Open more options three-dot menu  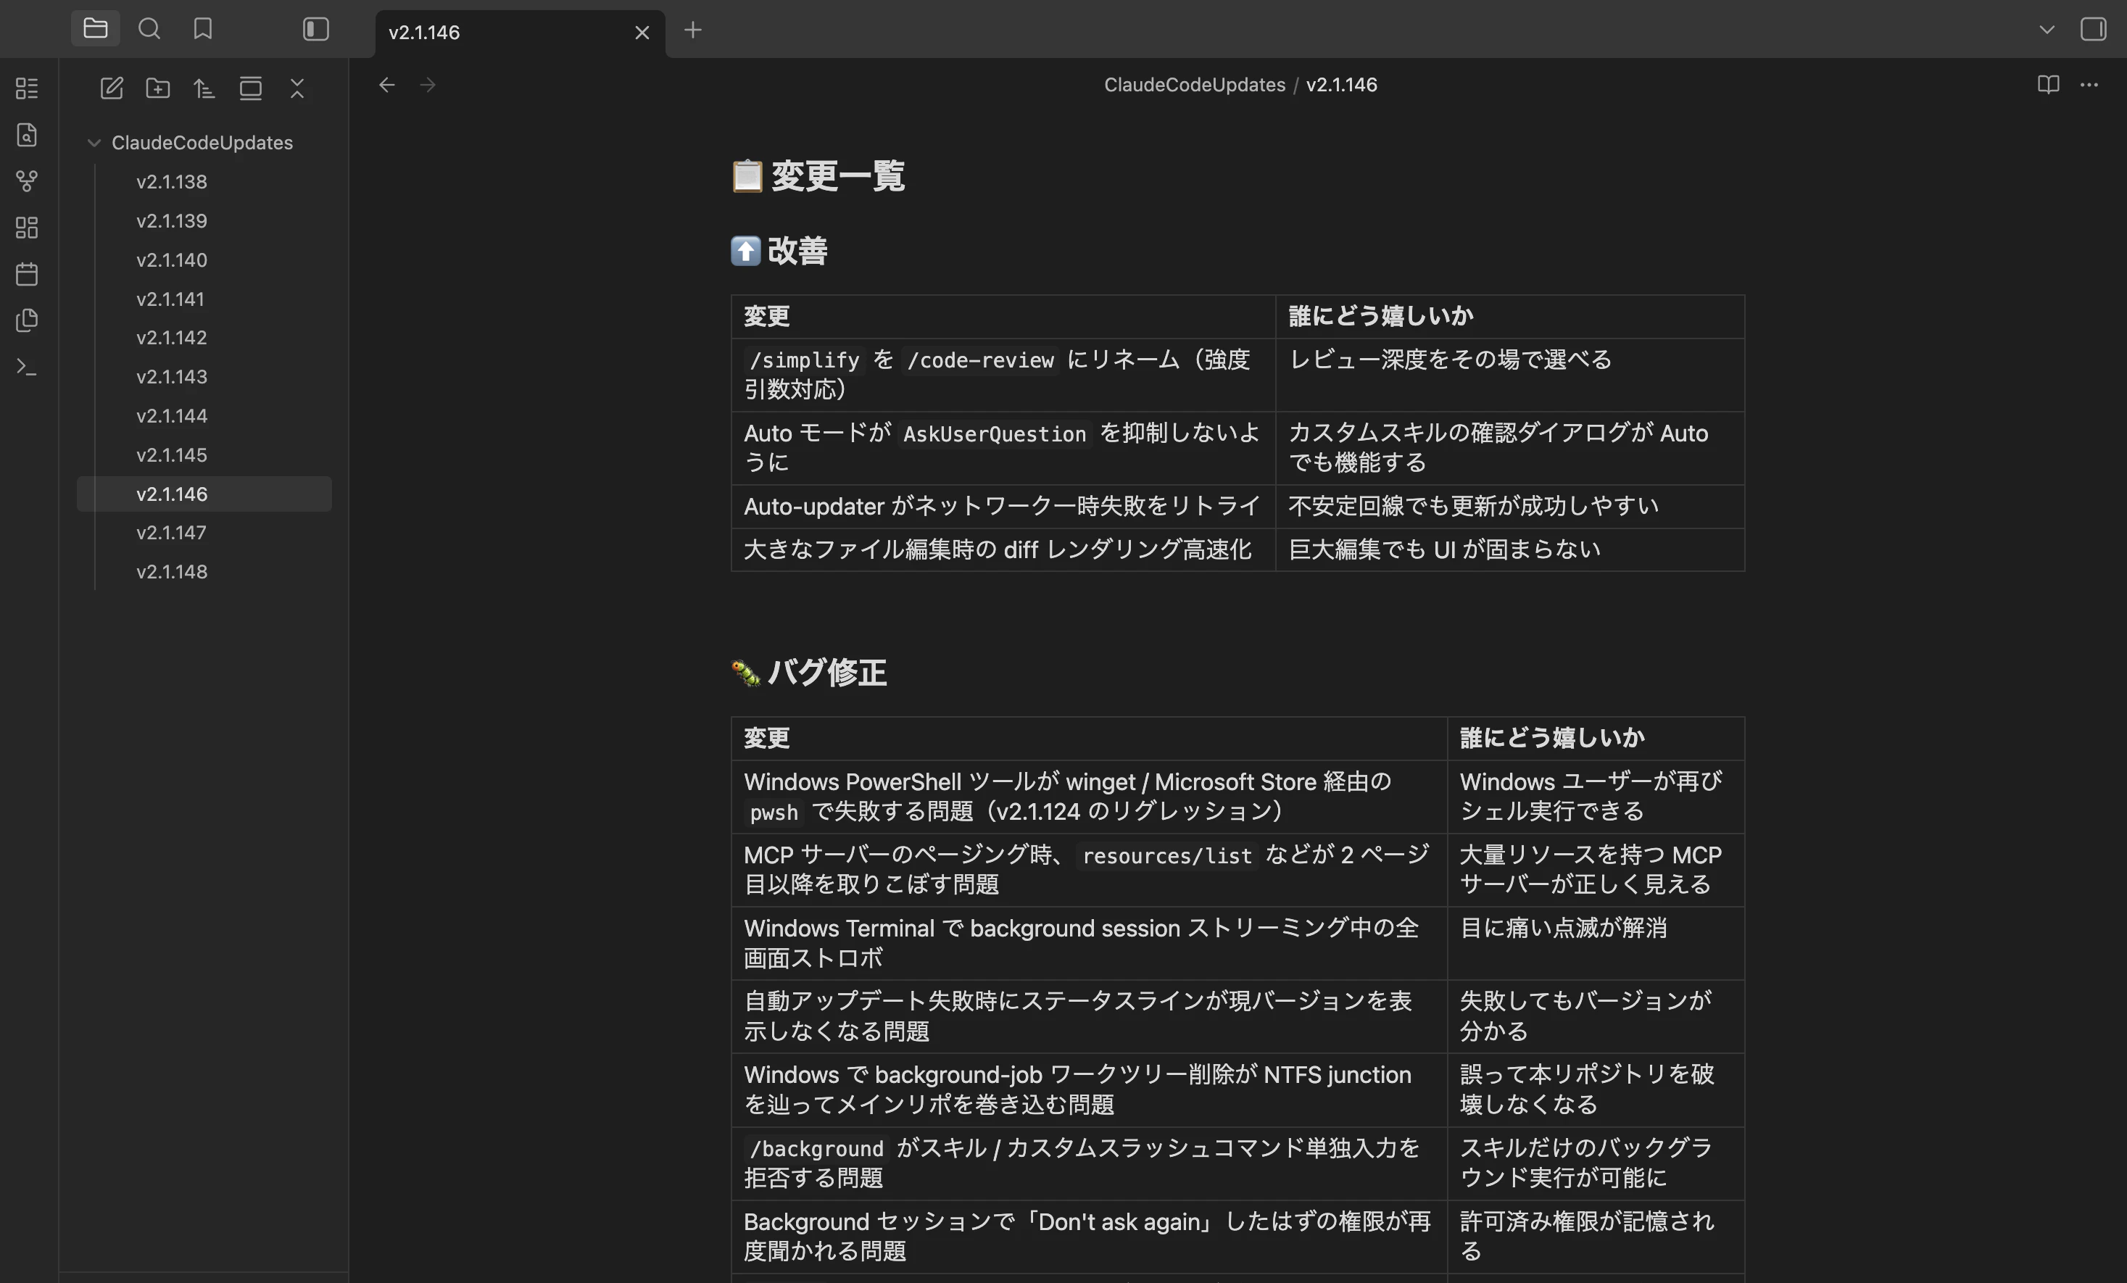click(x=2089, y=85)
